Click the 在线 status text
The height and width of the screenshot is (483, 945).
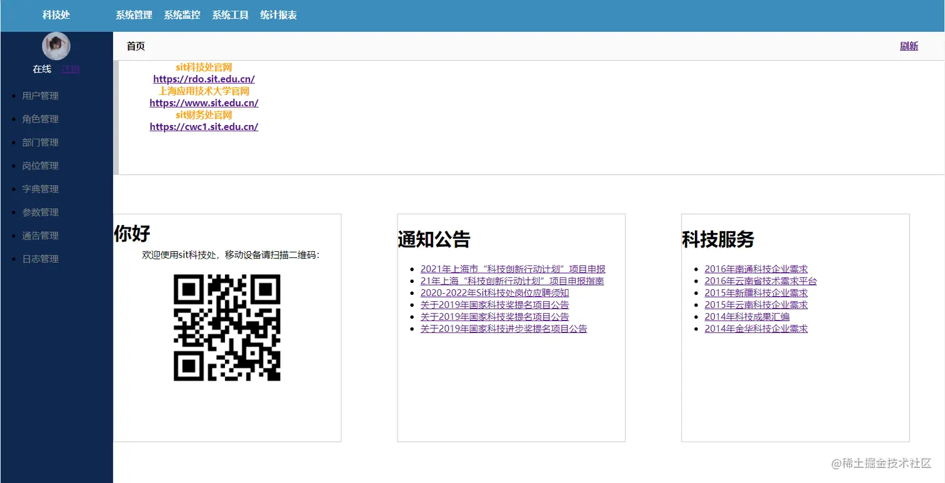pyautogui.click(x=42, y=69)
